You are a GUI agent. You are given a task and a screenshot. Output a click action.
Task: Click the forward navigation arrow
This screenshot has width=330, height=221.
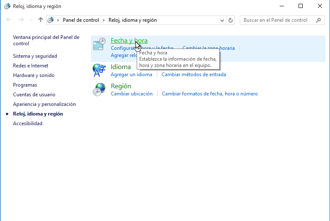coord(21,20)
